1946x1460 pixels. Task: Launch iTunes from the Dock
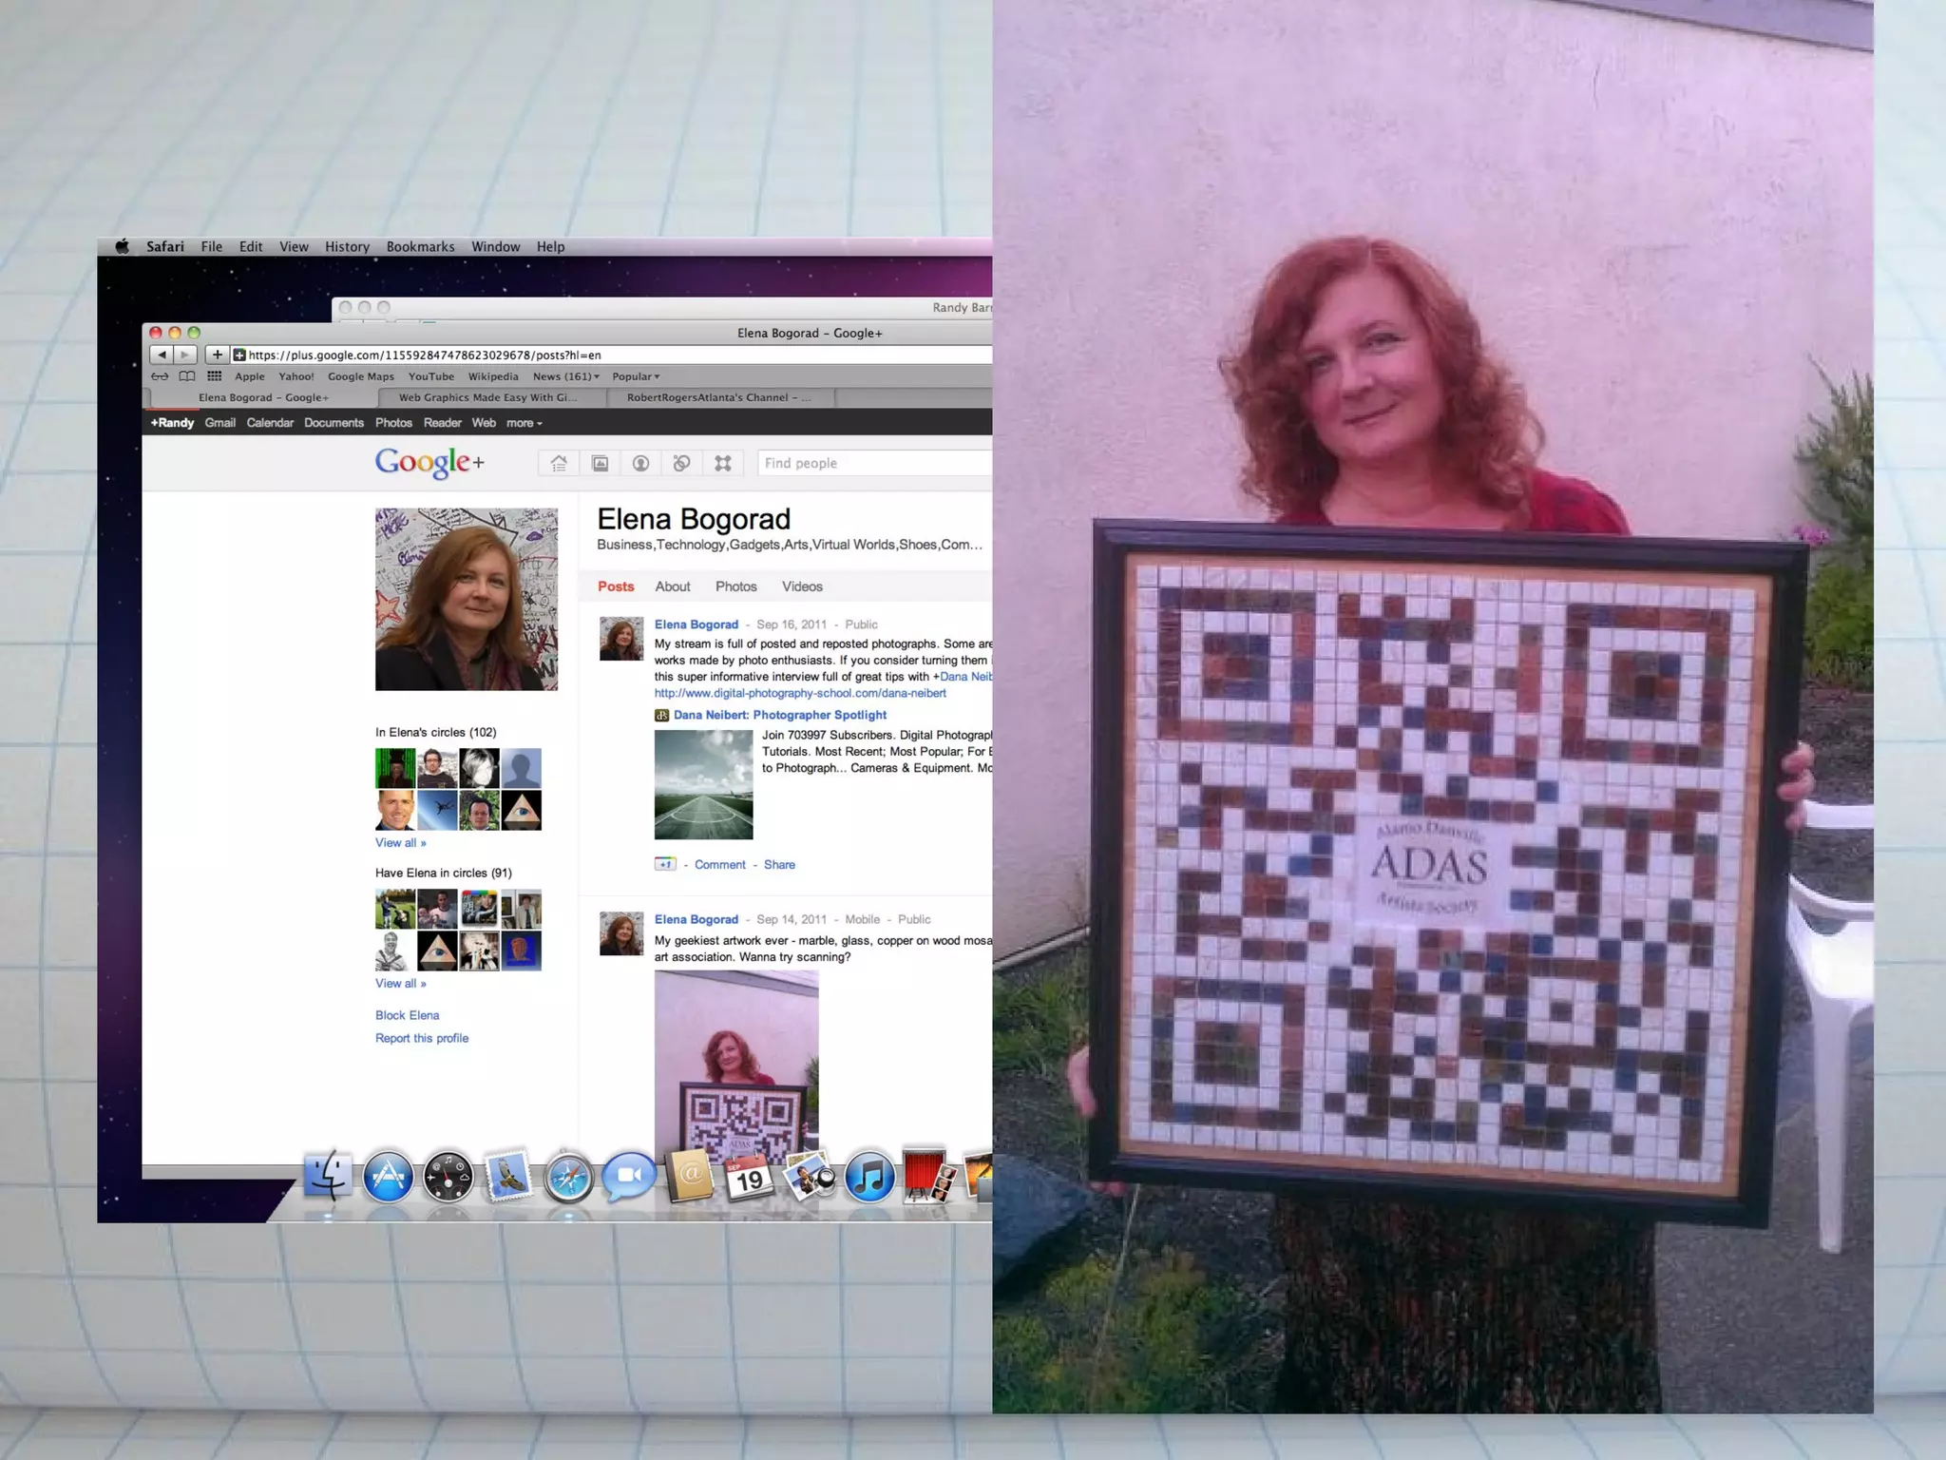[868, 1178]
